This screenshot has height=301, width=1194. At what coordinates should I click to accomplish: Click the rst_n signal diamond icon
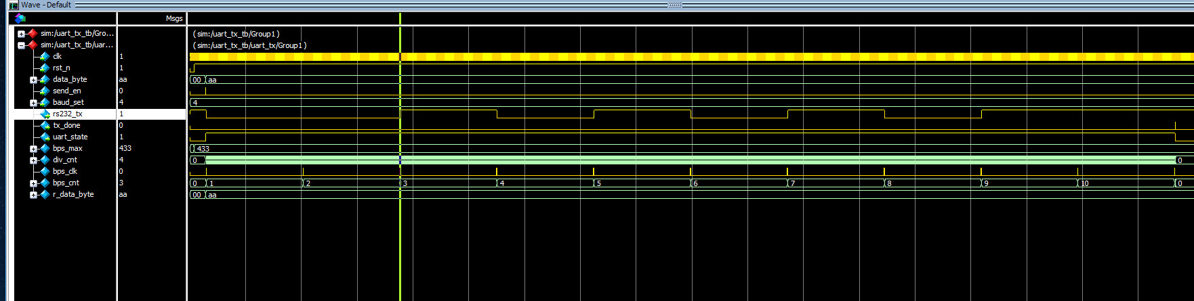coord(45,68)
